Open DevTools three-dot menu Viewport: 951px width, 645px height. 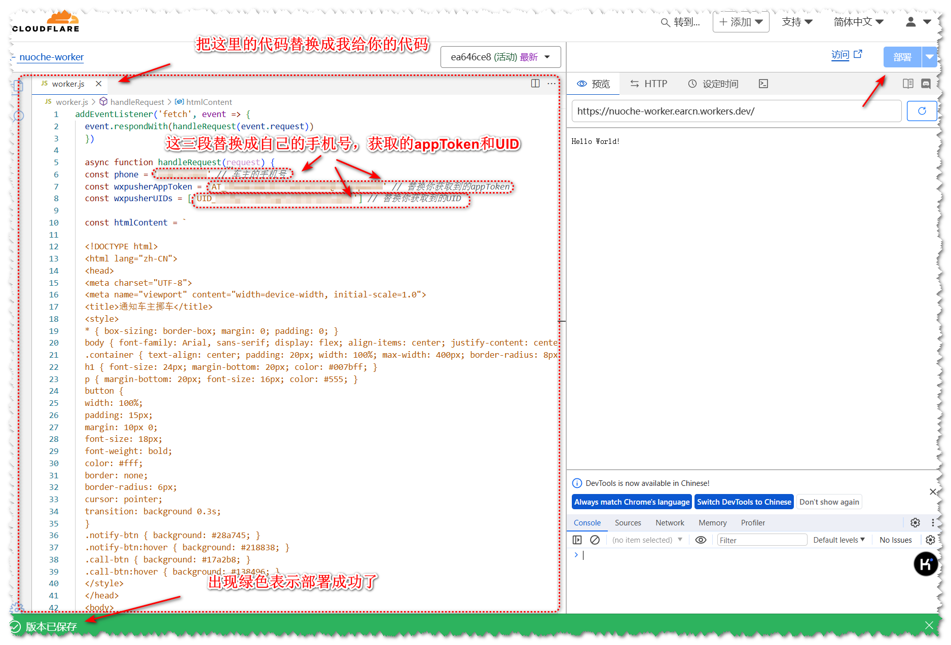(933, 522)
